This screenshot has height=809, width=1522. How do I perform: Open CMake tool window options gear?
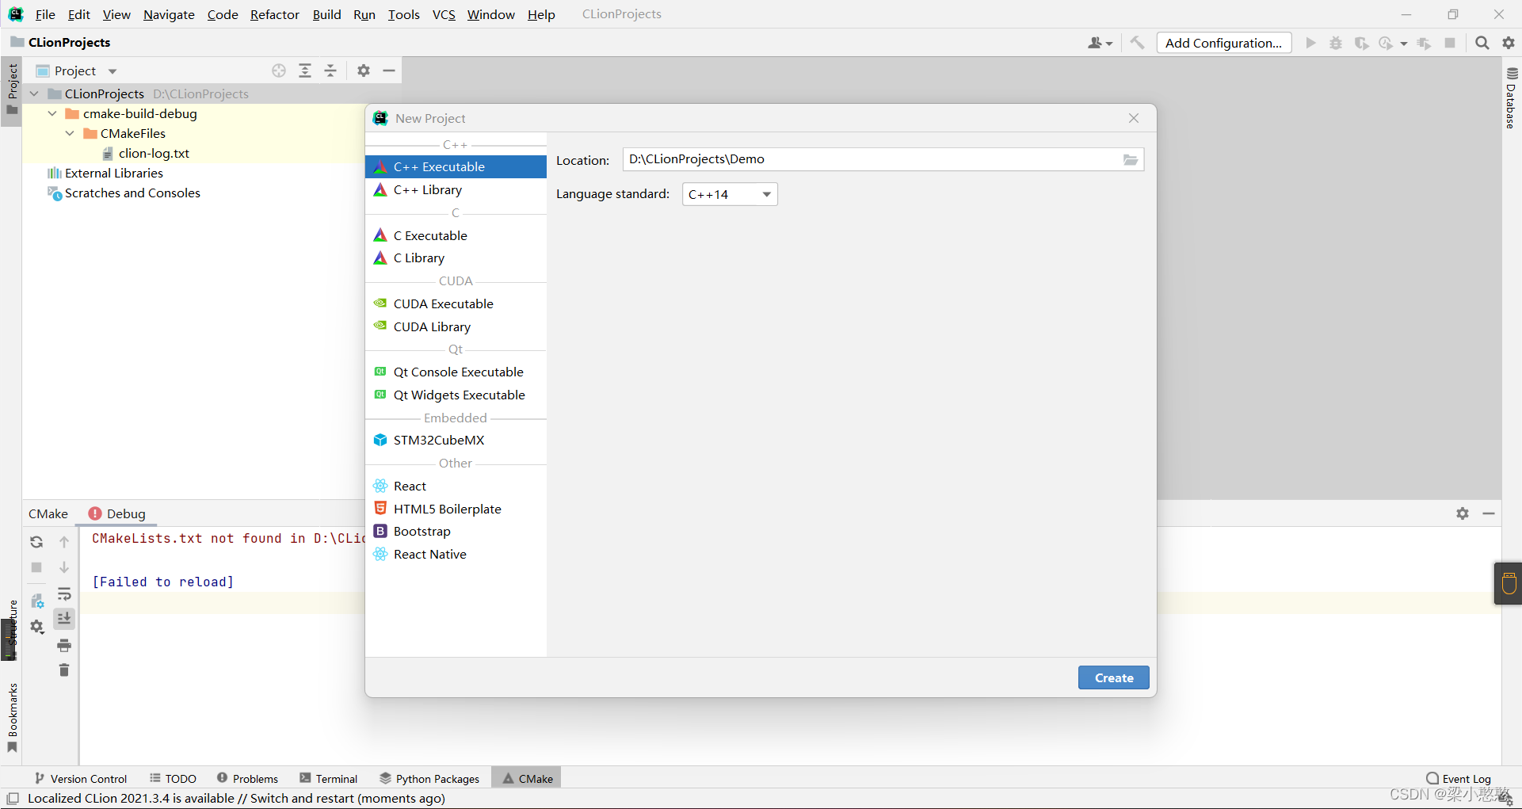pos(1463,513)
